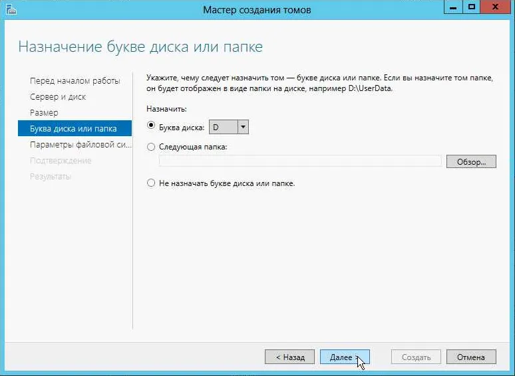Maximize the volume wizard window
This screenshot has height=376, width=515.
click(x=472, y=7)
